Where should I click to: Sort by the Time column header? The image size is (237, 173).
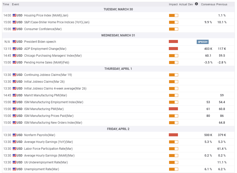click(x=6, y=4)
